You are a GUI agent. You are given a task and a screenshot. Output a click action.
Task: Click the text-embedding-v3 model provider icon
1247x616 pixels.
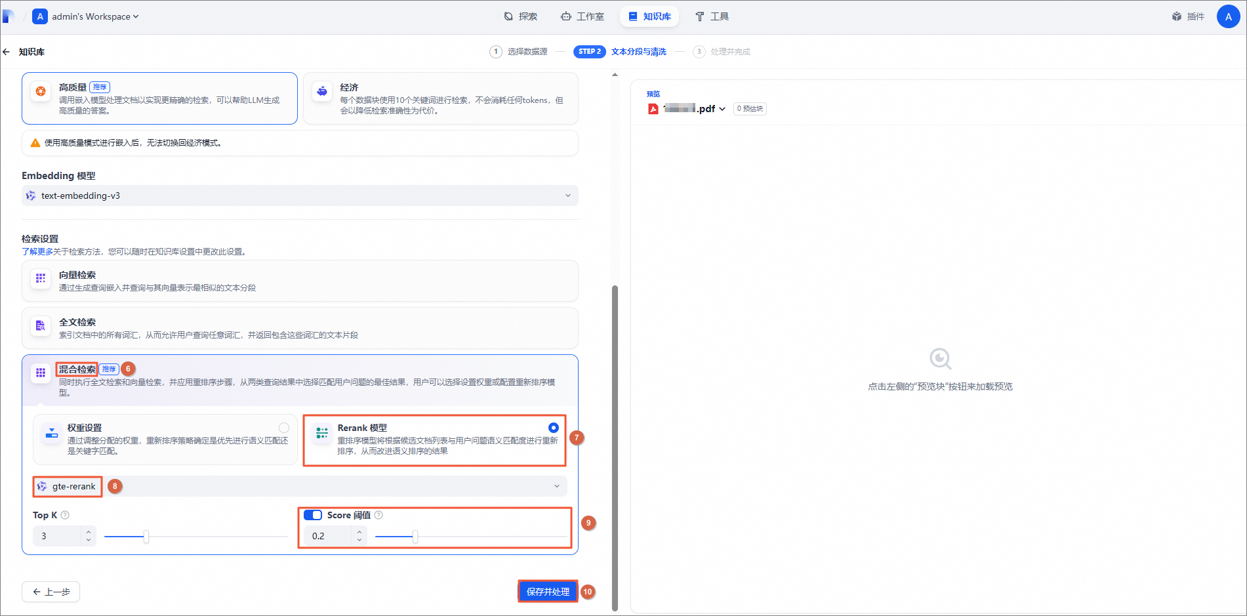click(x=31, y=195)
